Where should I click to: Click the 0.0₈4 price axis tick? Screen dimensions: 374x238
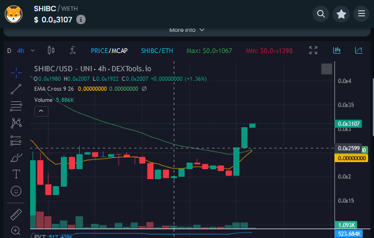(x=344, y=81)
